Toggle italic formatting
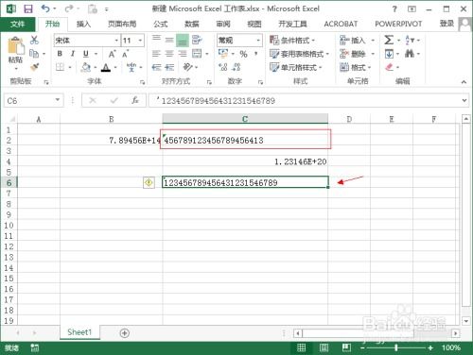The image size is (473, 355). (x=73, y=54)
